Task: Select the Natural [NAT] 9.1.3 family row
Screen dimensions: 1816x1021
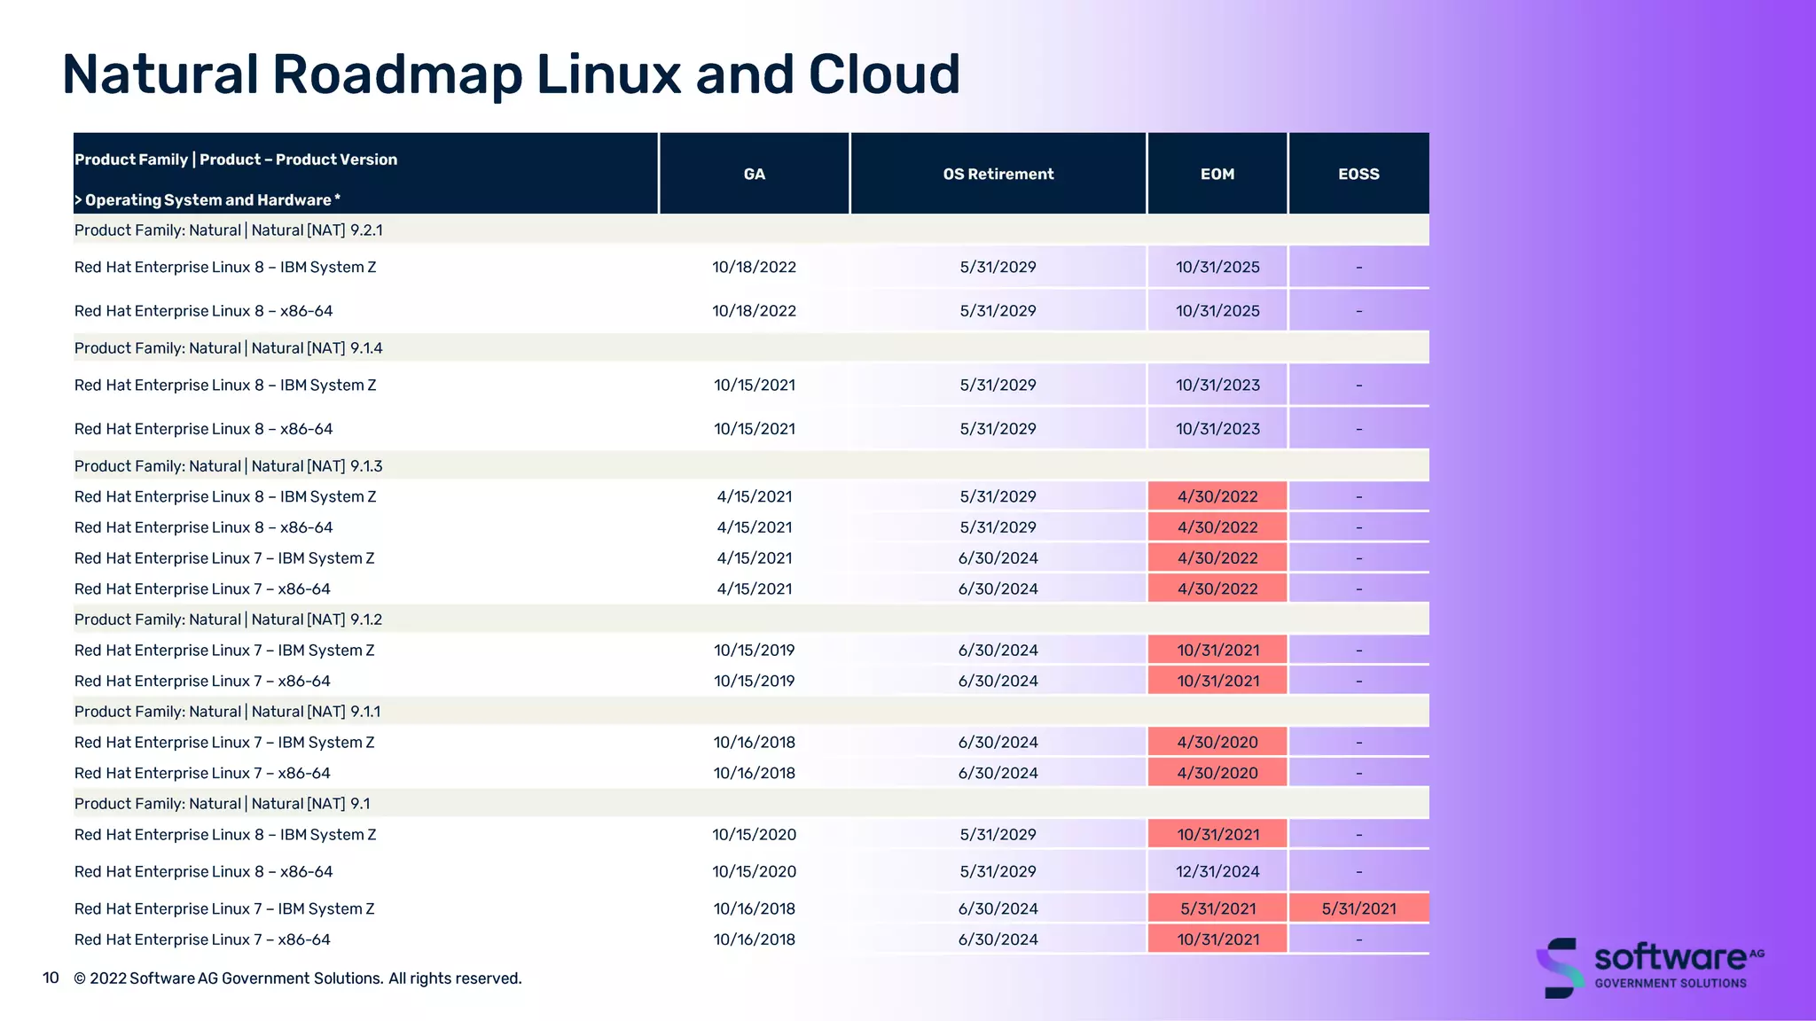Action: pos(229,466)
